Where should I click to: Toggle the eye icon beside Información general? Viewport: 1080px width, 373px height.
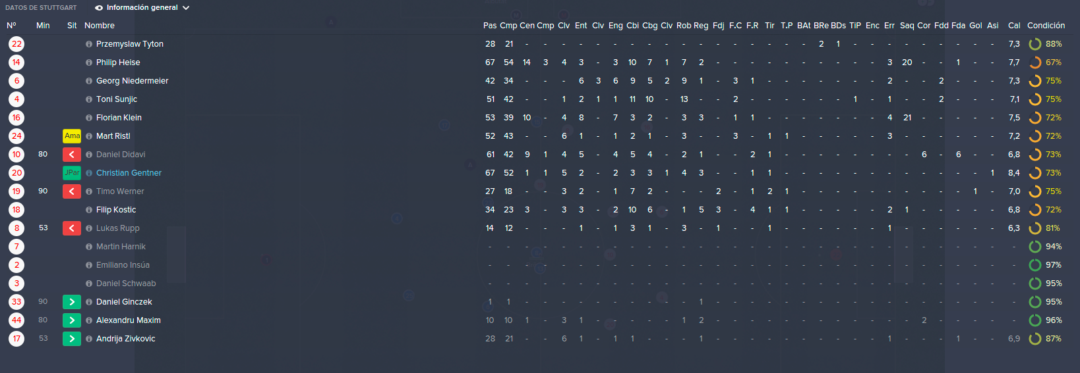99,8
